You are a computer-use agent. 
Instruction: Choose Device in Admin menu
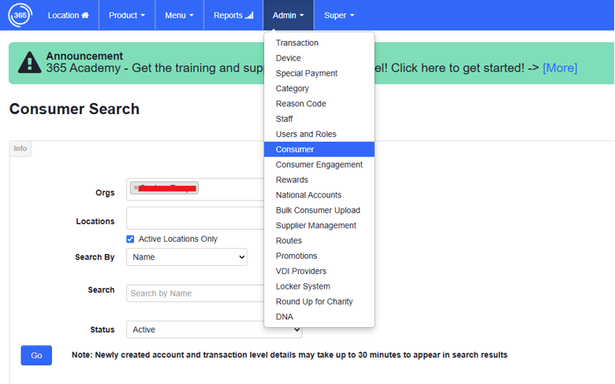tap(319, 58)
